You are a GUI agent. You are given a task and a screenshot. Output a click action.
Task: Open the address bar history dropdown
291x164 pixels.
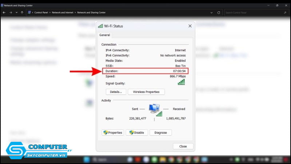[212, 12]
